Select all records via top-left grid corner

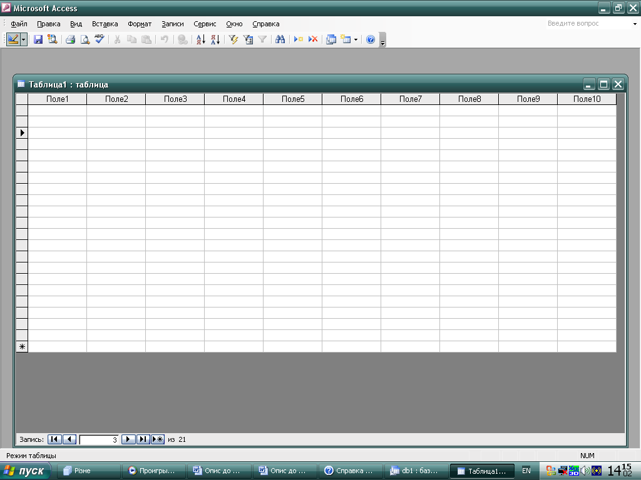click(x=22, y=99)
